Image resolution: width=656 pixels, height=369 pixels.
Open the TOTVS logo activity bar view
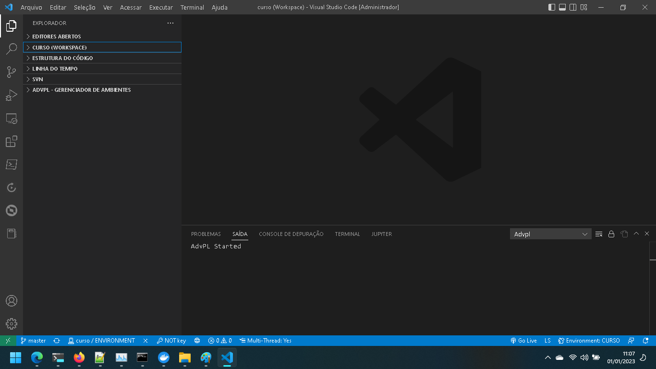click(12, 210)
